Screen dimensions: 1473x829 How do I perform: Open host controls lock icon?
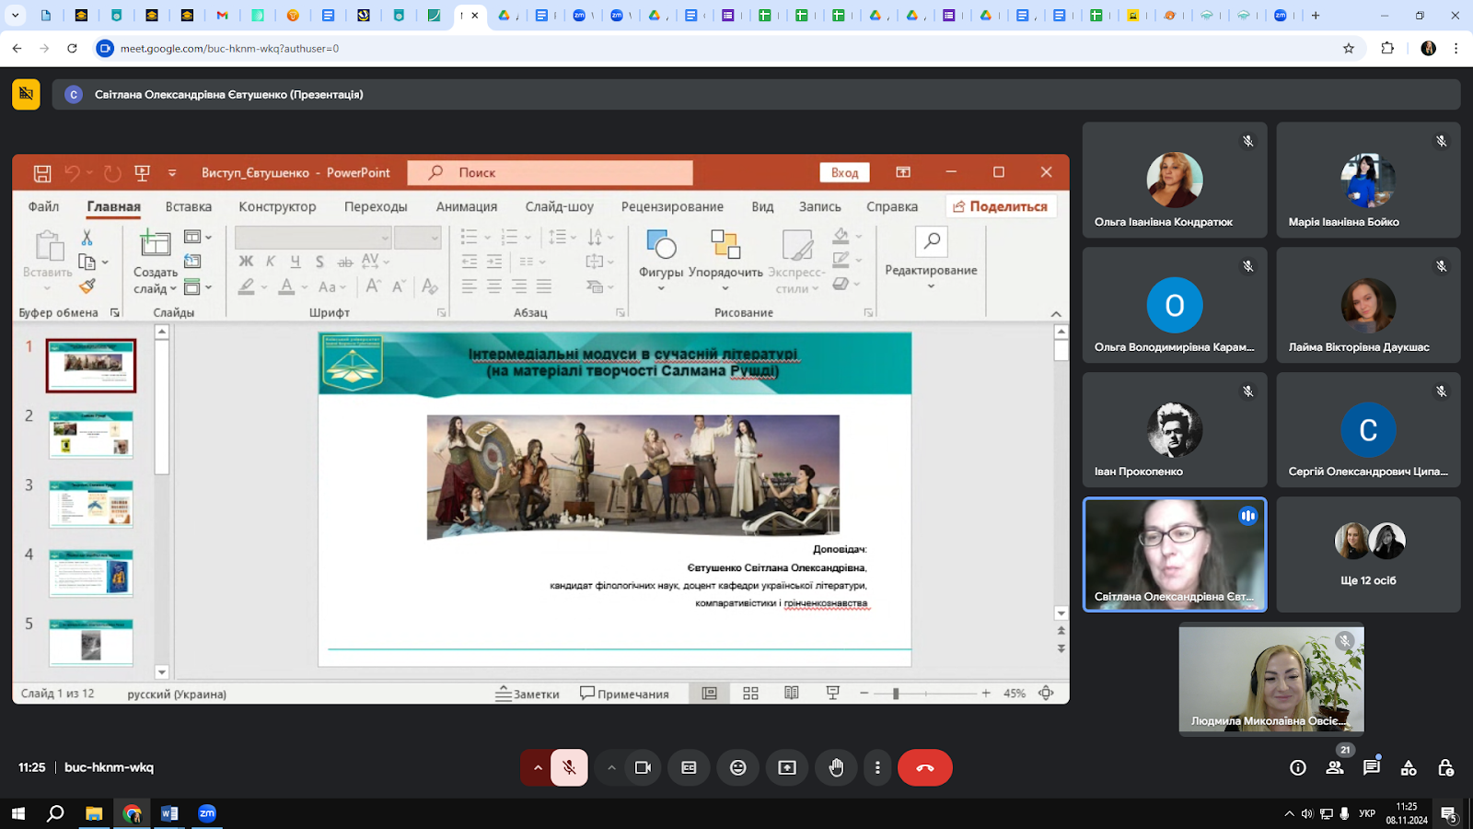1445,767
